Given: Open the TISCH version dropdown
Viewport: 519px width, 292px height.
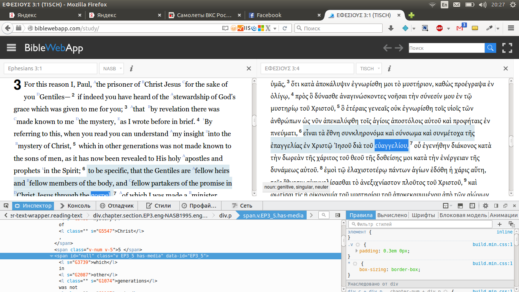Looking at the screenshot, I should click(x=369, y=68).
